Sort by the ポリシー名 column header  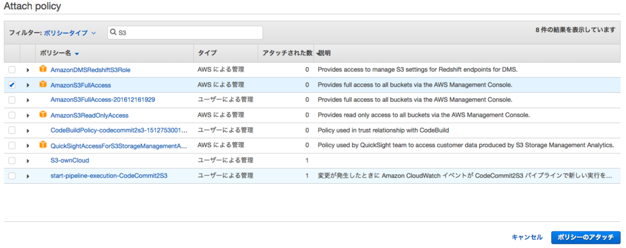[x=56, y=53]
